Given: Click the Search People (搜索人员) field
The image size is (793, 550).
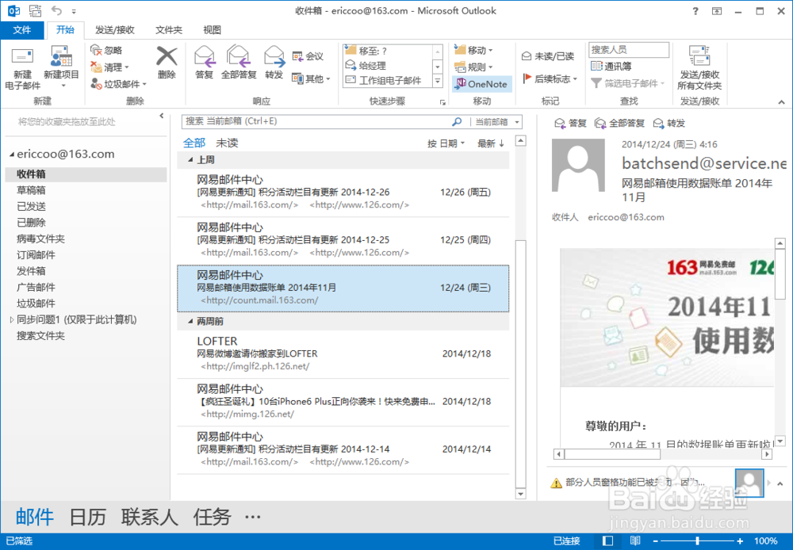Looking at the screenshot, I should [629, 50].
